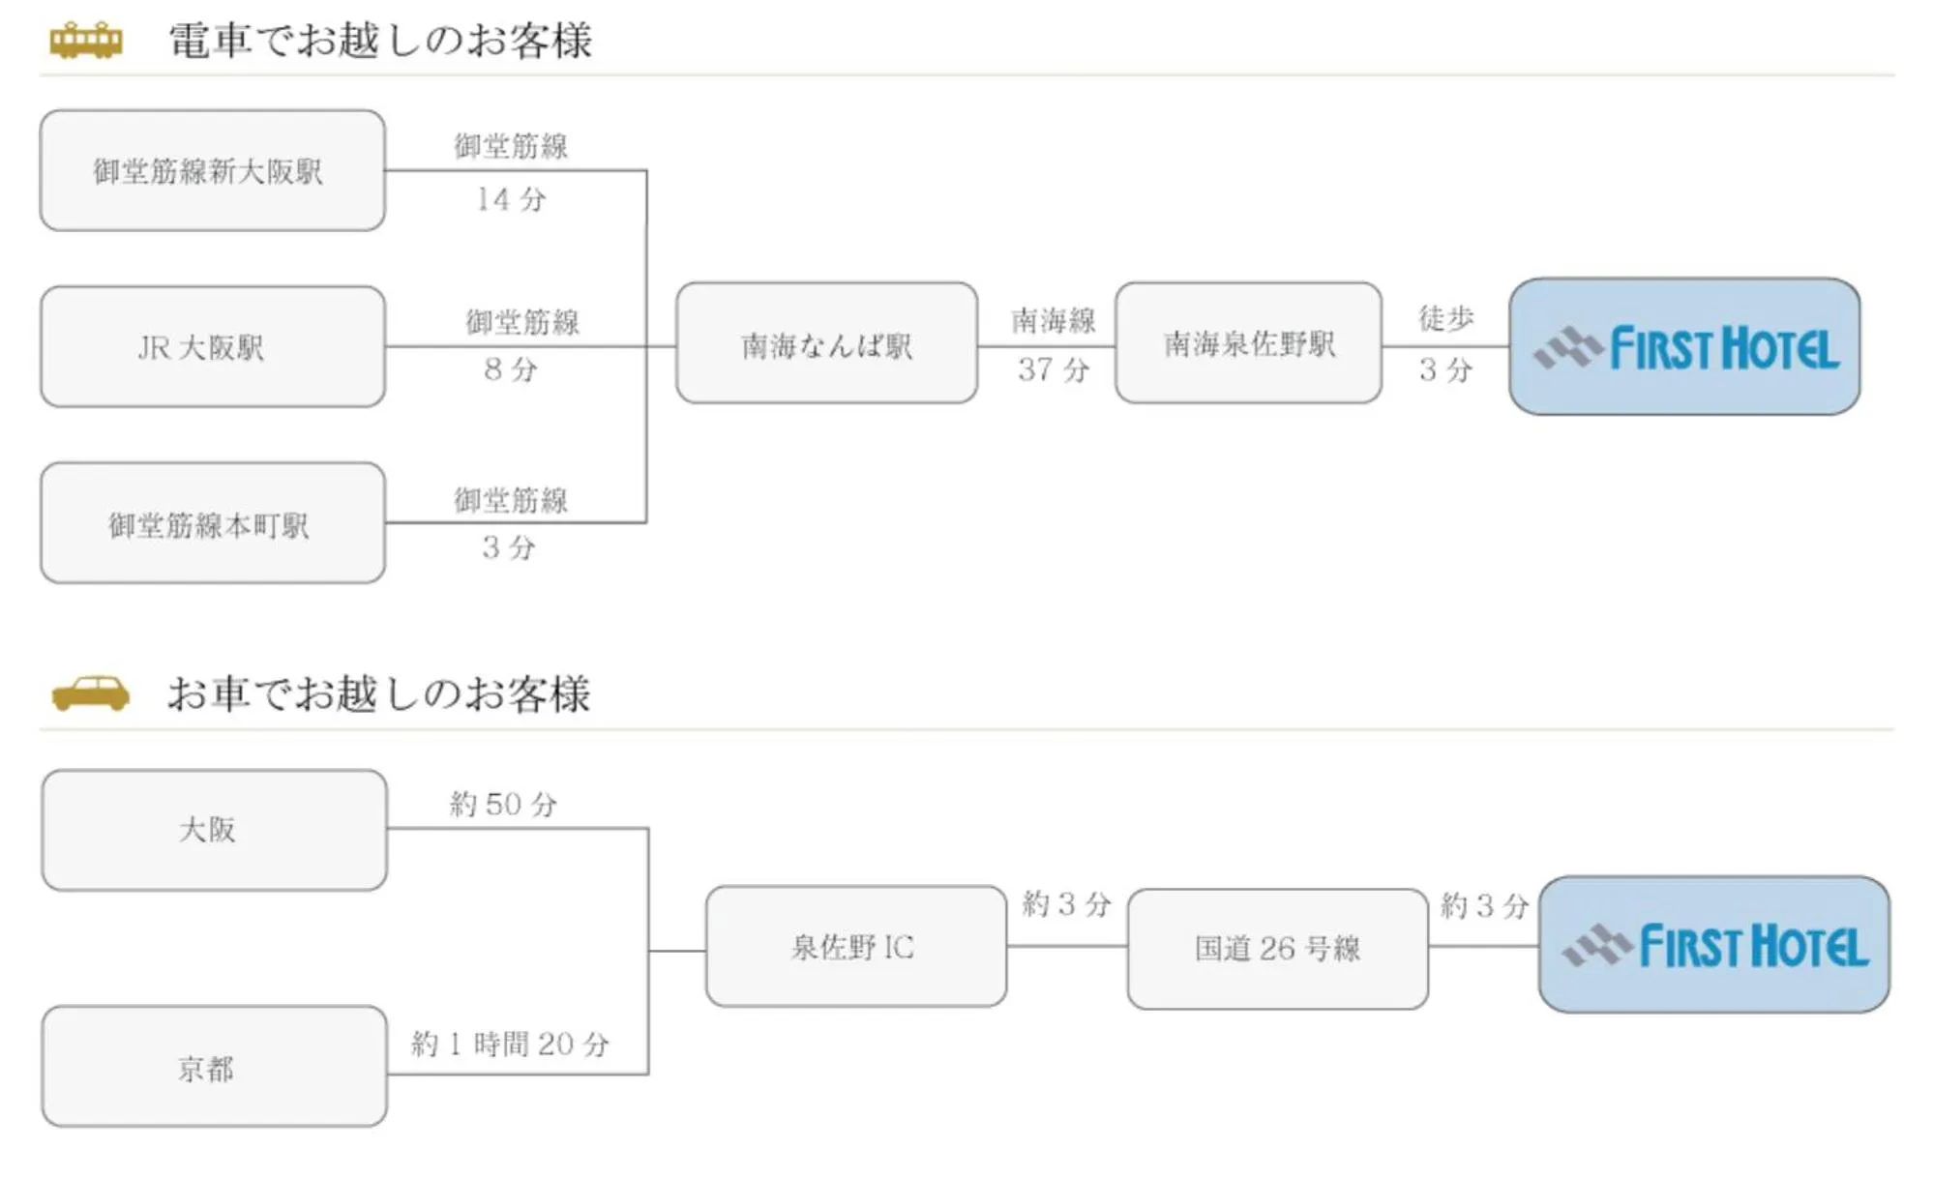The image size is (1934, 1178).
Task: Select the 京都 origin box
Action: (214, 1067)
